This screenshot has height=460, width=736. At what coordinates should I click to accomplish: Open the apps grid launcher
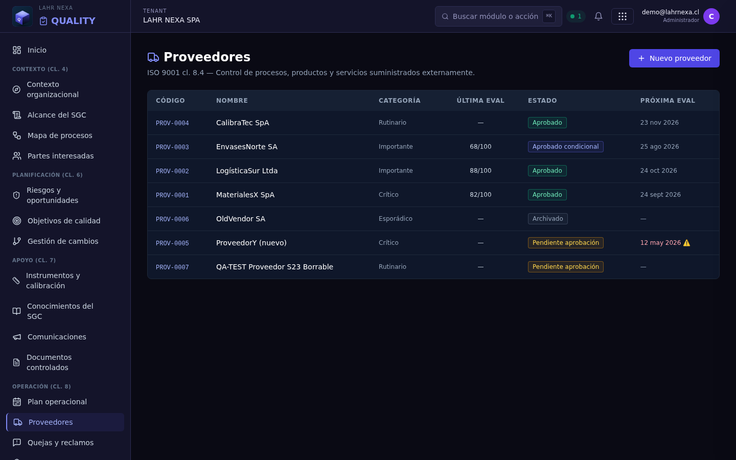coord(623,16)
